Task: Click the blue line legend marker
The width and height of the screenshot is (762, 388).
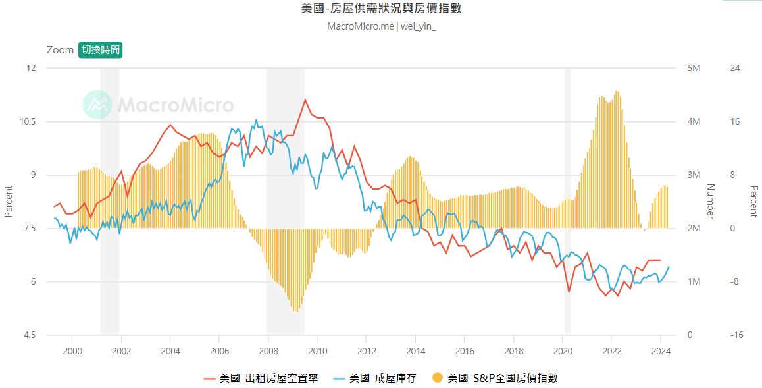Action: click(x=339, y=378)
